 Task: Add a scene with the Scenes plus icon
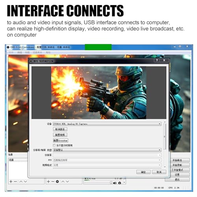pos(11,182)
